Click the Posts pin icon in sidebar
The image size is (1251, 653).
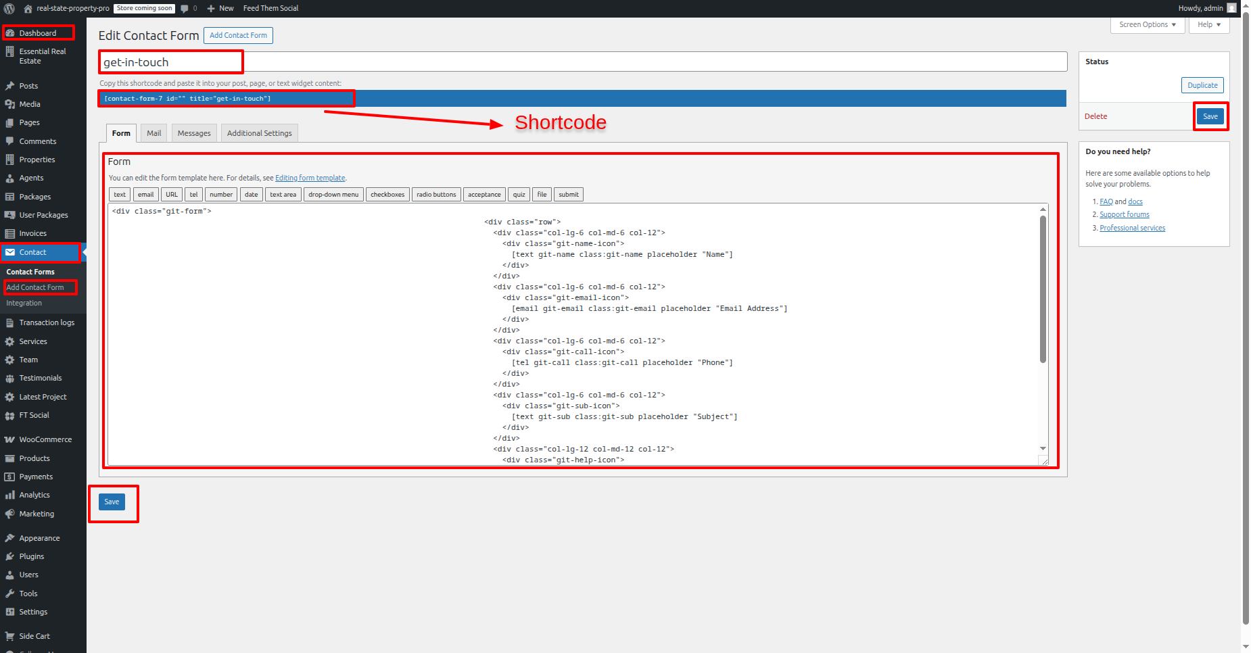click(x=9, y=86)
